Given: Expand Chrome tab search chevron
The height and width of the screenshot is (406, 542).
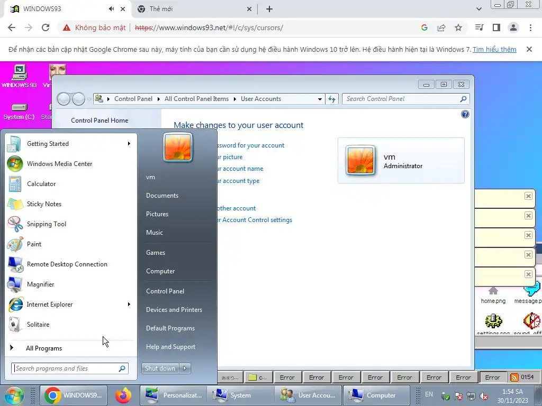Looking at the screenshot, I should tap(478, 9).
